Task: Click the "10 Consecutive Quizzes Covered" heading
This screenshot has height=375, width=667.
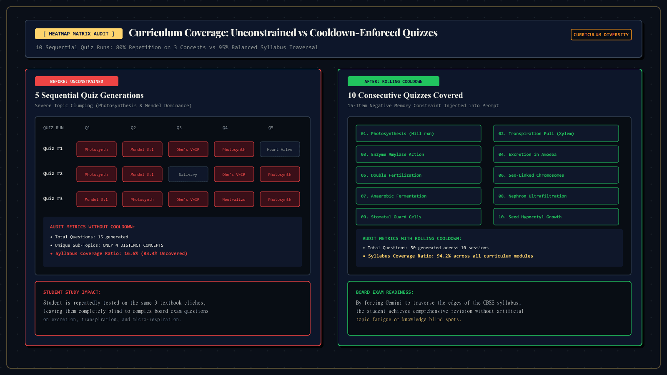Action: (405, 95)
